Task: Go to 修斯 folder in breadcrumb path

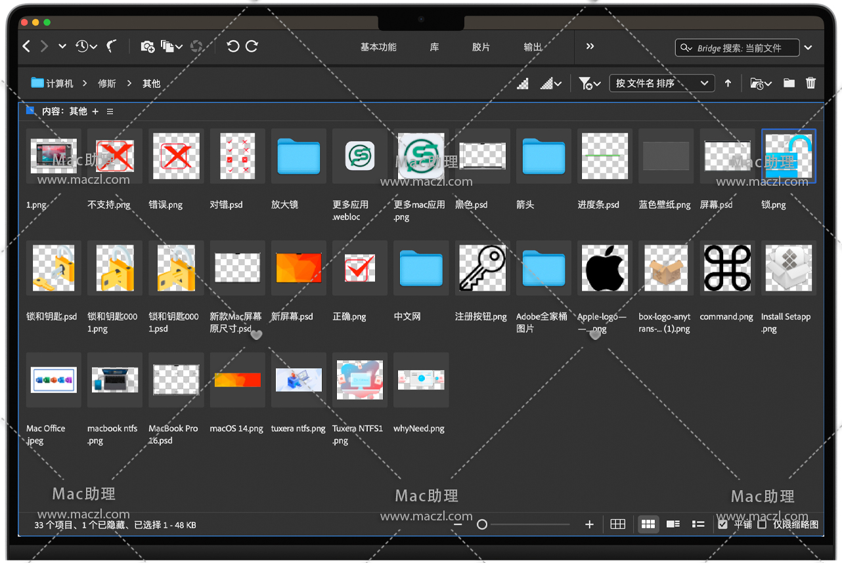Action: pos(107,83)
